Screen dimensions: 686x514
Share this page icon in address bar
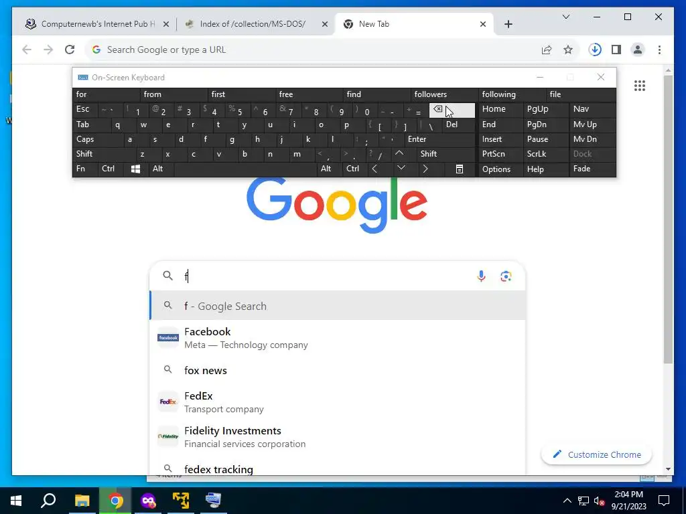pos(547,50)
